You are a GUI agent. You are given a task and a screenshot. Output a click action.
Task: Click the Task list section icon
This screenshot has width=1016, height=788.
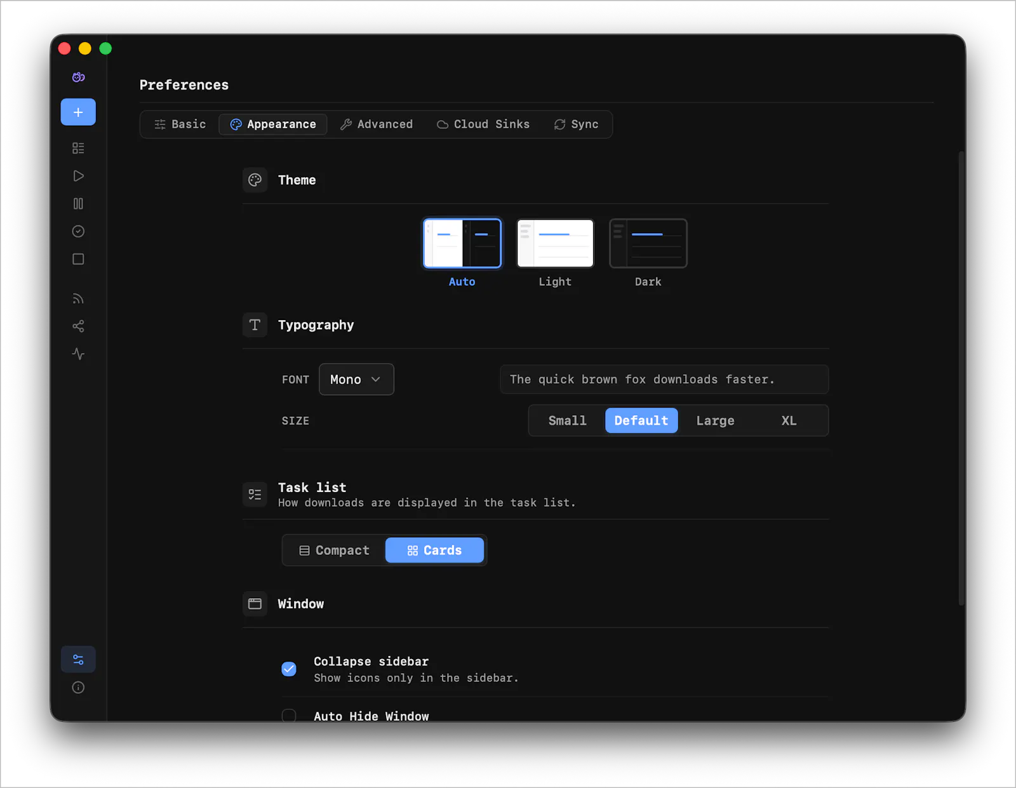click(x=255, y=495)
